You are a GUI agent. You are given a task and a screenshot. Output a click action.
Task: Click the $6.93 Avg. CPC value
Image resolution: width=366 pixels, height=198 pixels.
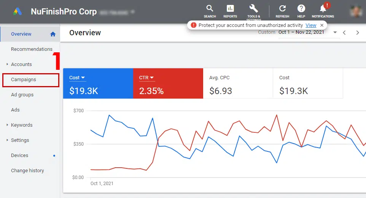pyautogui.click(x=221, y=91)
